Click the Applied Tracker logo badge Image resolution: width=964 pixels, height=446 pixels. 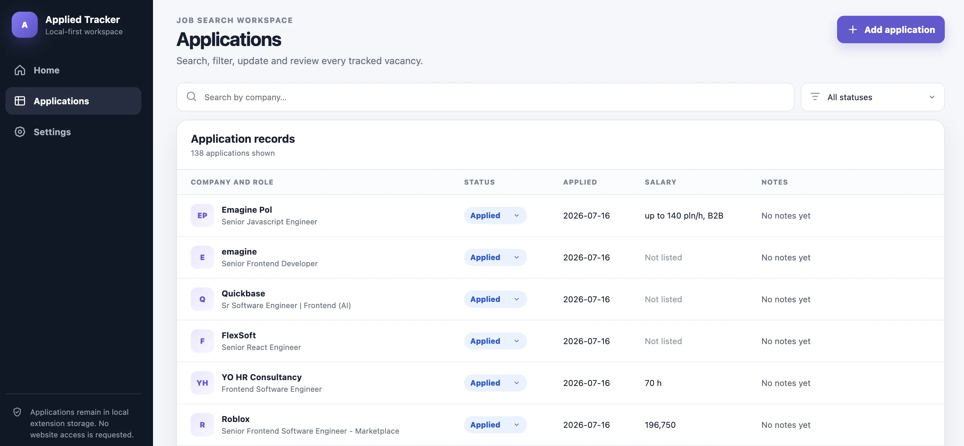24,25
